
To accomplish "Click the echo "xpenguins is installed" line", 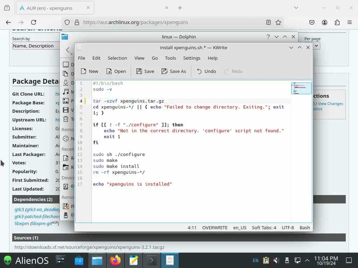I will (x=133, y=184).
